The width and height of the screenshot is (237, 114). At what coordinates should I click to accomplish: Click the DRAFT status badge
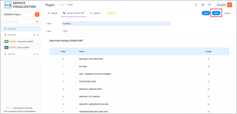[x=111, y=13]
